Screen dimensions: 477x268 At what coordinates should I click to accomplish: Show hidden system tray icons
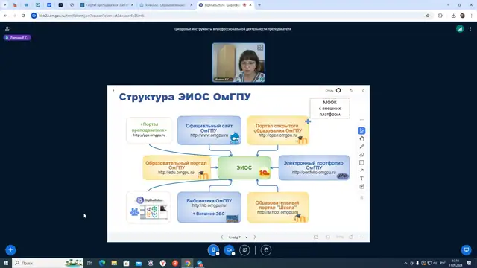405,263
